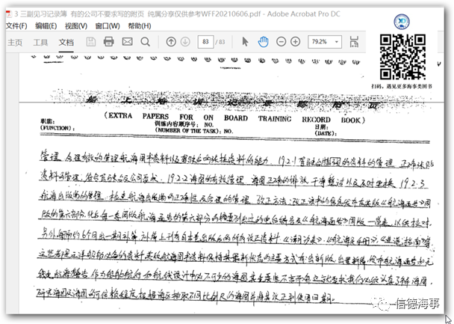Screen dimensions: 454x324
Task: Open the Find text magnifier icon
Action: pyautogui.click(x=144, y=42)
